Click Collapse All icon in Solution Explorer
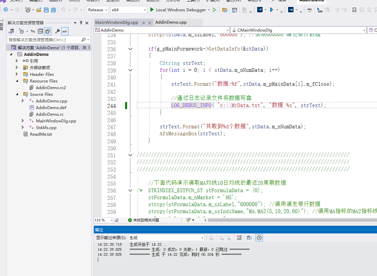 (x=40, y=31)
